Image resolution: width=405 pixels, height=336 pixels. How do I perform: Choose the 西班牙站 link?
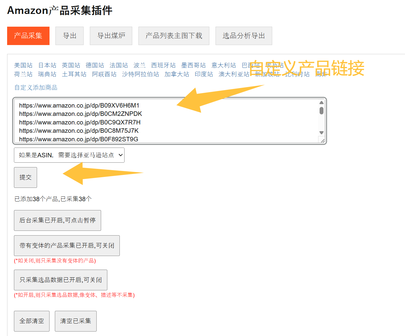point(163,65)
